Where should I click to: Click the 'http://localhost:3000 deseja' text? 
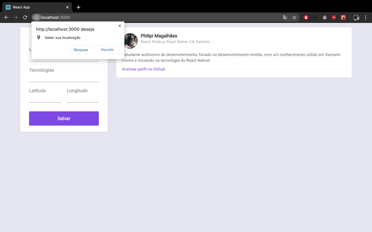pyautogui.click(x=65, y=29)
